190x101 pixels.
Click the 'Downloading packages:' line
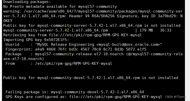[x=27, y=2]
